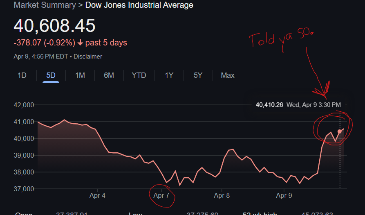Click the 39,000 y-axis label

point(24,155)
